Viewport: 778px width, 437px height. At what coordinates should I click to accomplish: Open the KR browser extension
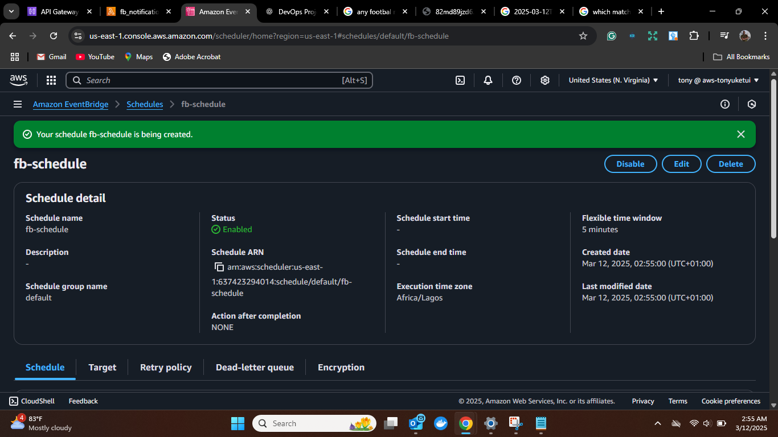coord(632,36)
